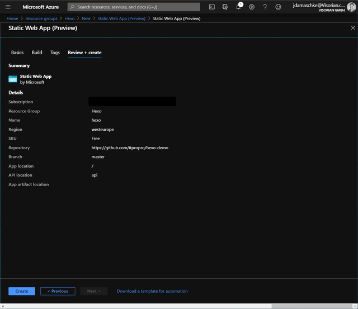Click the horizontal scrollbar thumb
The width and height of the screenshot is (358, 309).
tap(312, 306)
